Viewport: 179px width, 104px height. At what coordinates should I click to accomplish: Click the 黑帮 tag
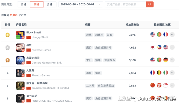[x=89, y=73]
